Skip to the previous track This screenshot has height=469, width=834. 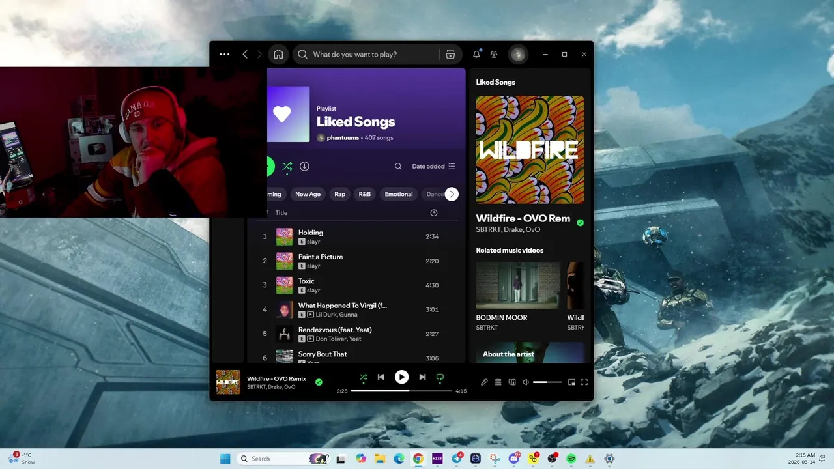click(381, 377)
